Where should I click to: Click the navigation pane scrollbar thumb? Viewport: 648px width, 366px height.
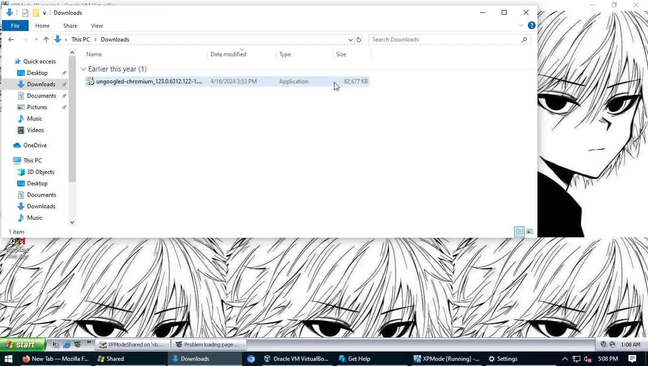(72, 119)
